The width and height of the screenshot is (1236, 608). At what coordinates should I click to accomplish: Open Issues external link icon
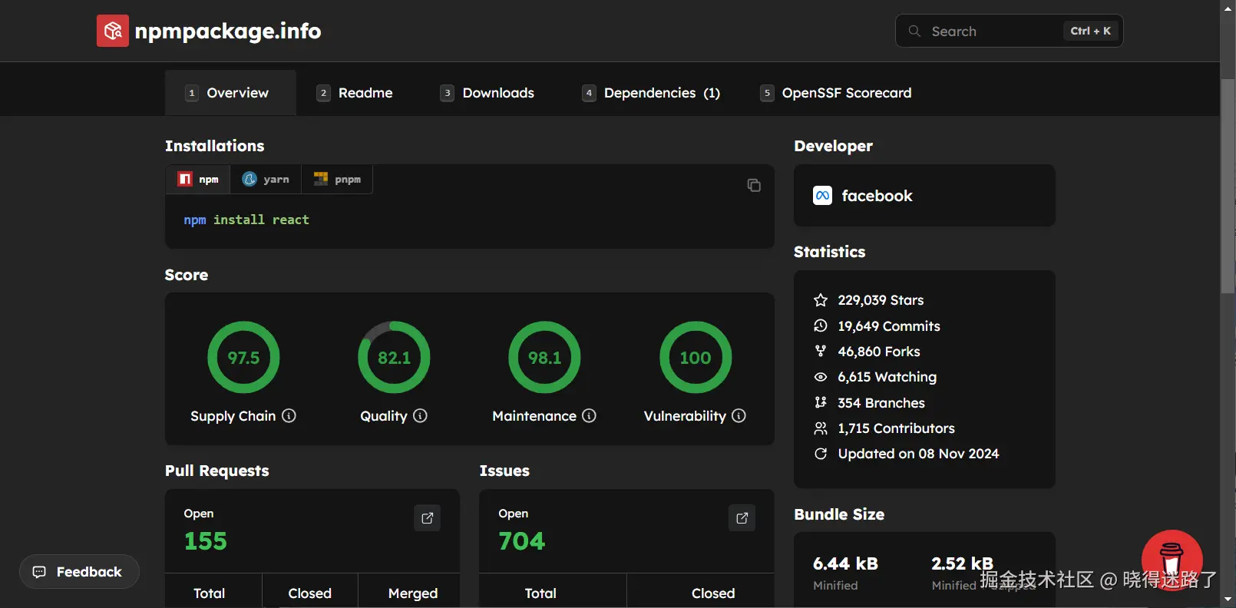coord(742,518)
